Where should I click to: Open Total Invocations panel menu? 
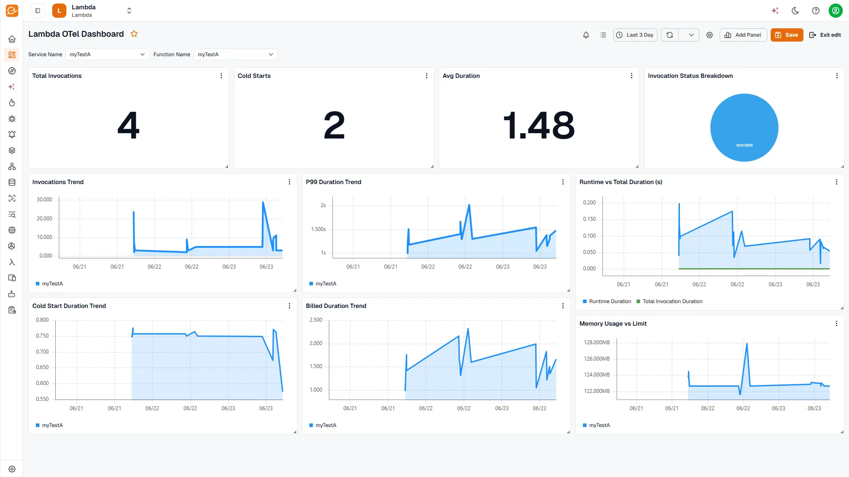click(x=221, y=76)
